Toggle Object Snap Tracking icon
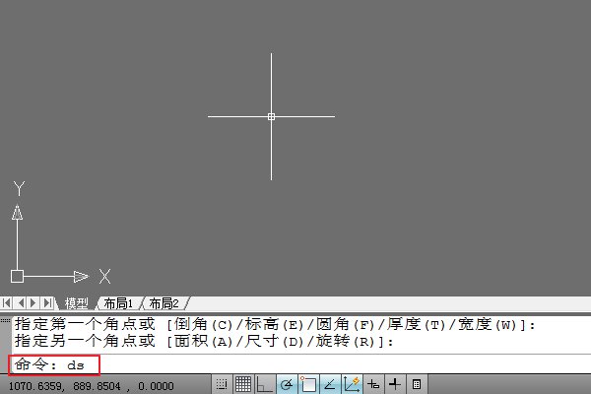 tap(330, 384)
